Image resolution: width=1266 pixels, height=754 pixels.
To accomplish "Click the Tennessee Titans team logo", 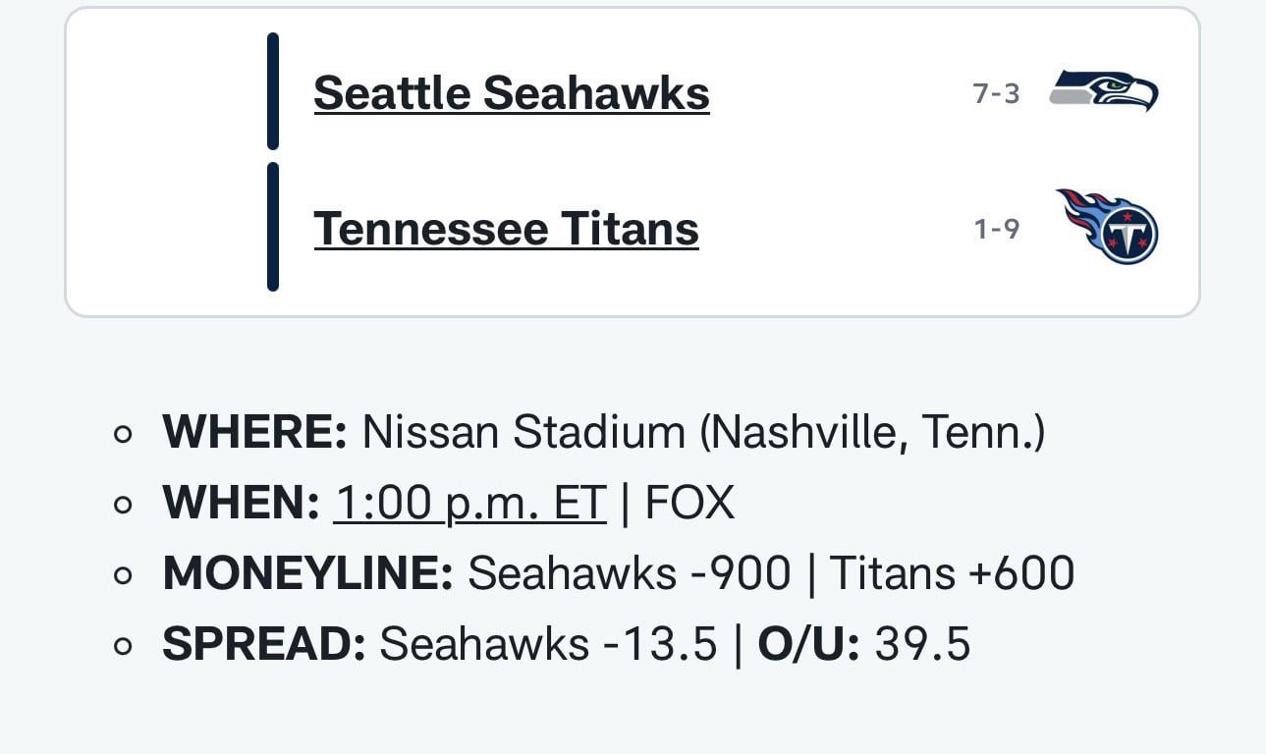I will 1107,228.
